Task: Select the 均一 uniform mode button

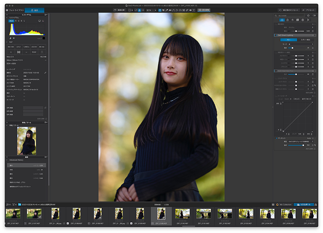Action: coord(289,40)
